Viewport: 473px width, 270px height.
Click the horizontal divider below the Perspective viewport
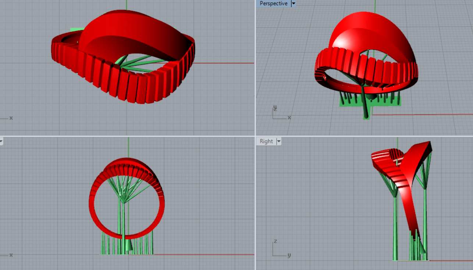[364, 136]
